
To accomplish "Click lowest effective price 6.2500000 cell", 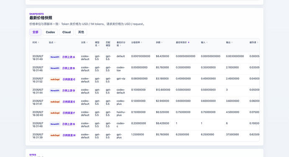I will pyautogui.click(x=182, y=134).
